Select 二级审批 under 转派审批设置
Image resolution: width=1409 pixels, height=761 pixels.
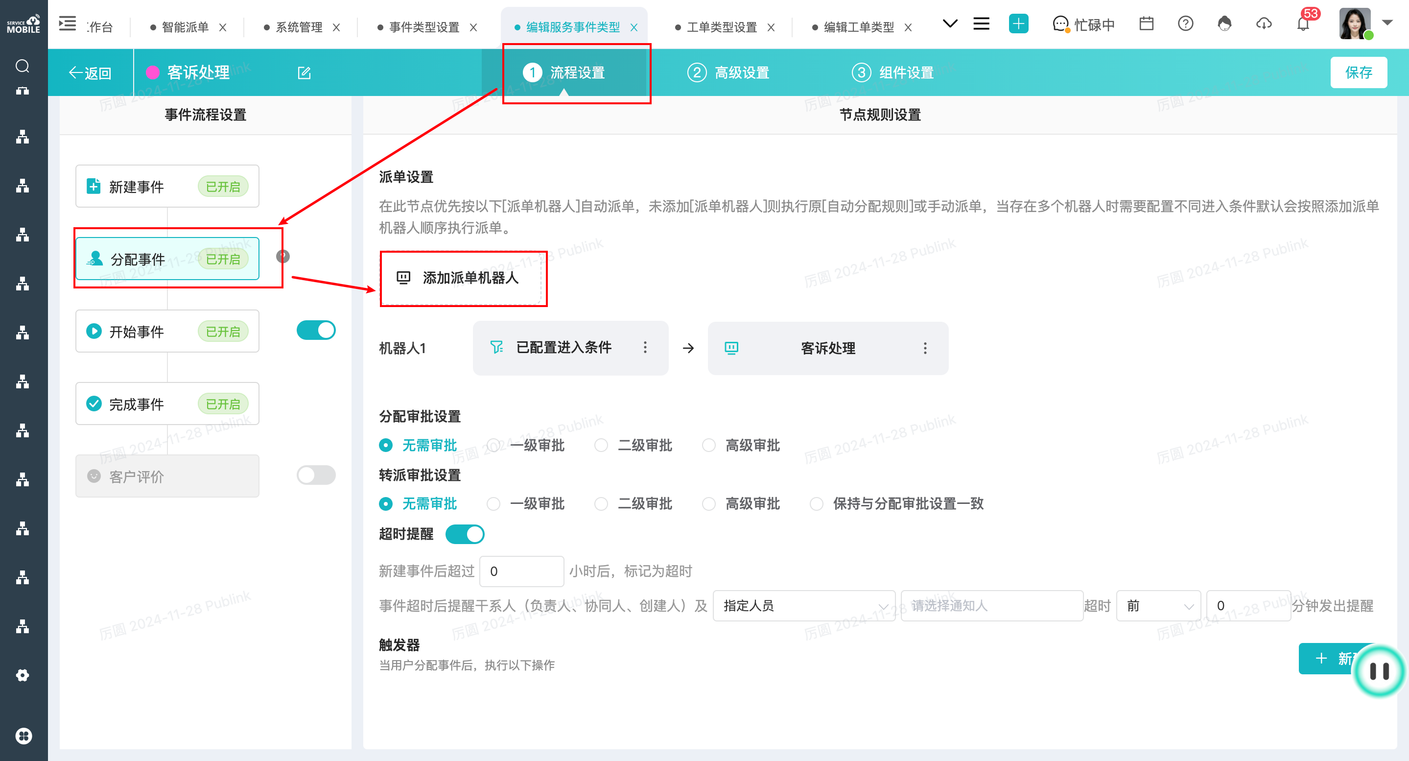click(x=634, y=504)
